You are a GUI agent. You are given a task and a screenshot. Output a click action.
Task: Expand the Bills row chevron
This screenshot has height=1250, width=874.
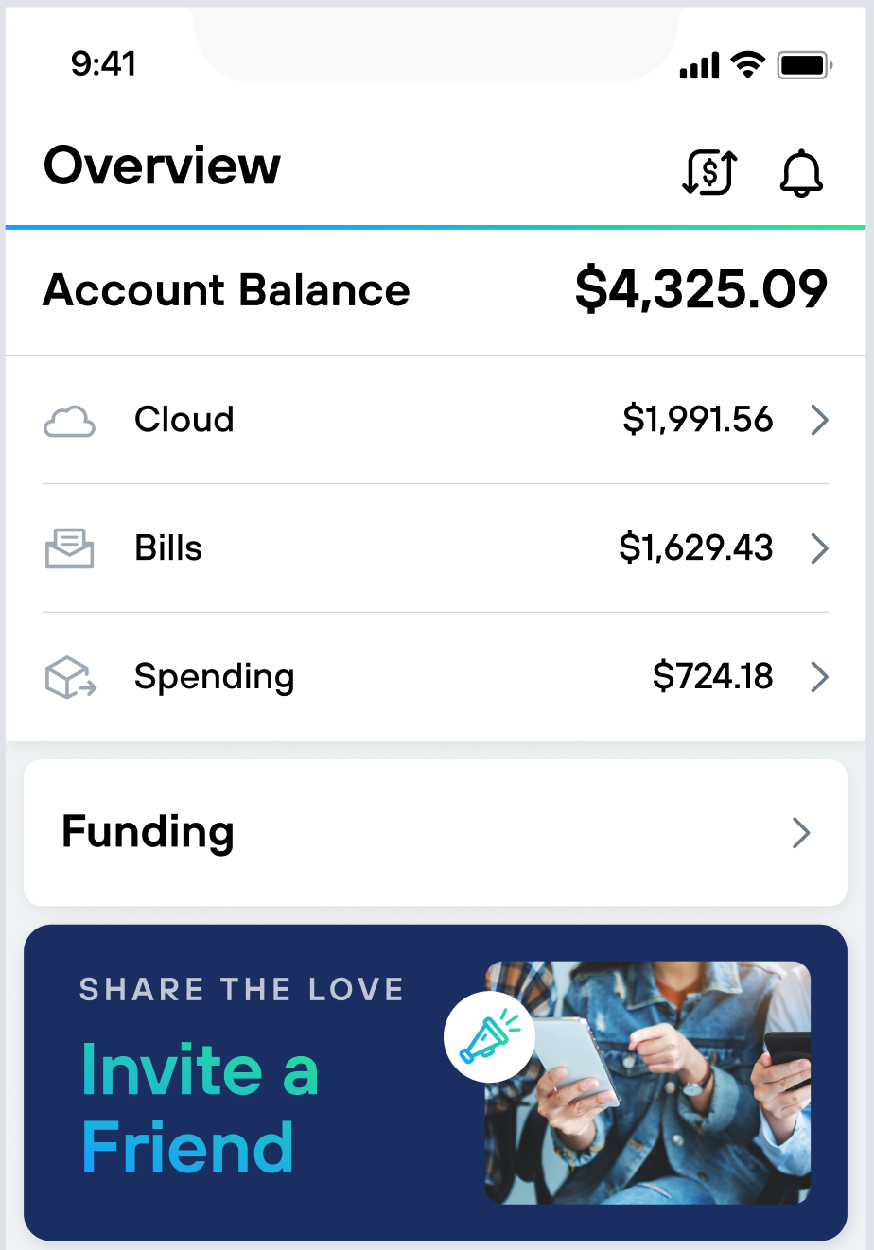click(x=820, y=548)
